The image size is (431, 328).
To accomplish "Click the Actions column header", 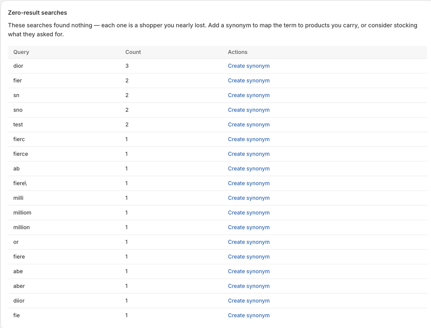I will [x=238, y=52].
